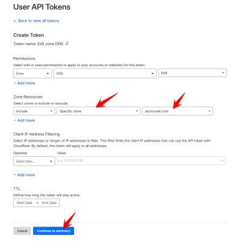Screen dimensions: 250x243
Task: Click the pencil icon to edit token name
Action: point(67,43)
